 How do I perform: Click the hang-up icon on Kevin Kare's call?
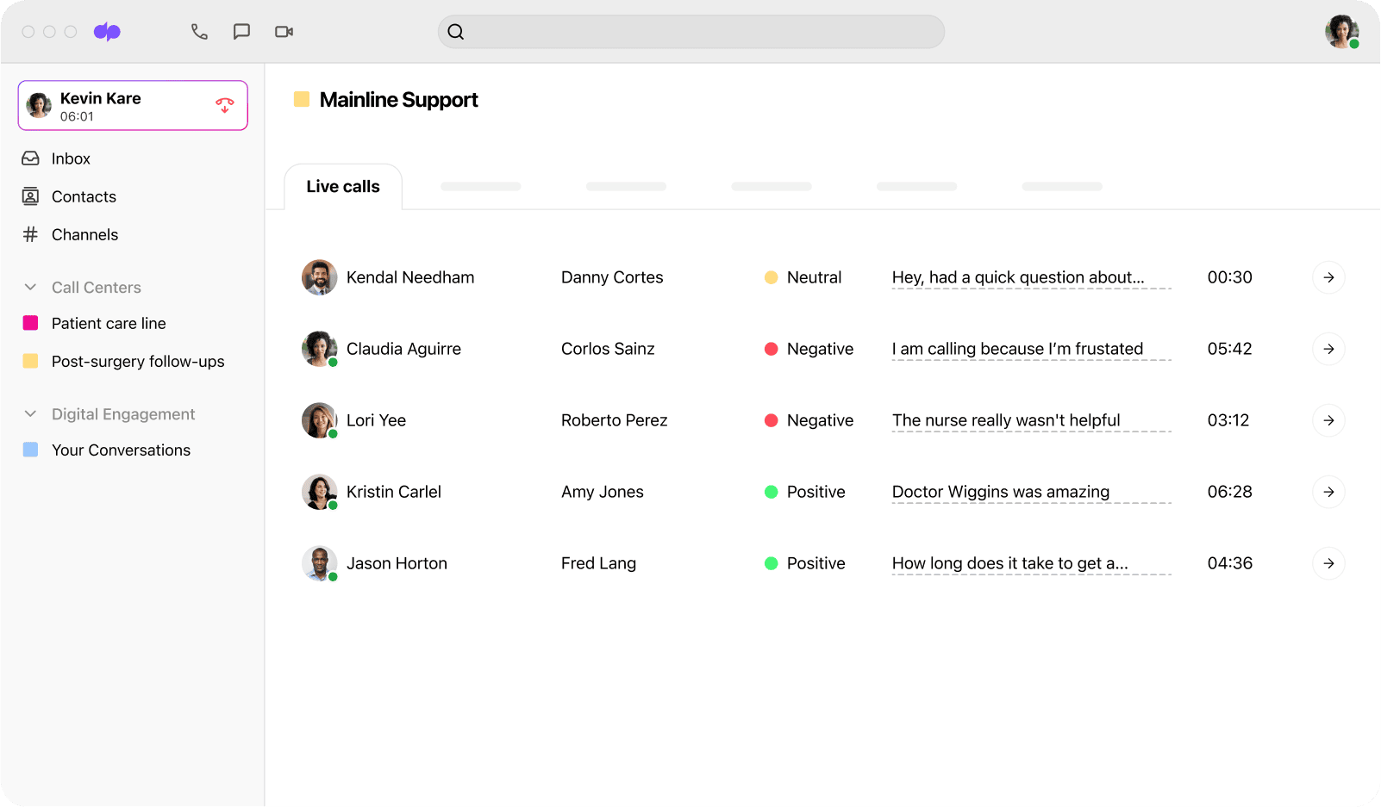tap(224, 103)
